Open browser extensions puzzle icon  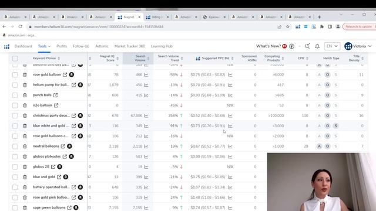[x=322, y=27]
